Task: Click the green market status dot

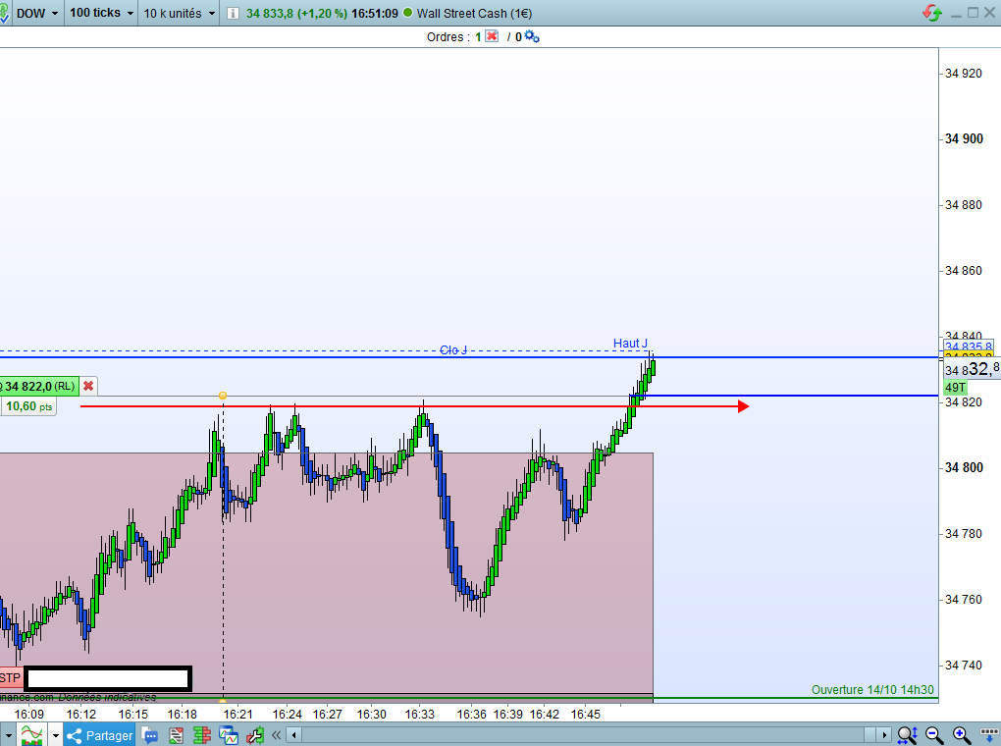Action: tap(408, 12)
